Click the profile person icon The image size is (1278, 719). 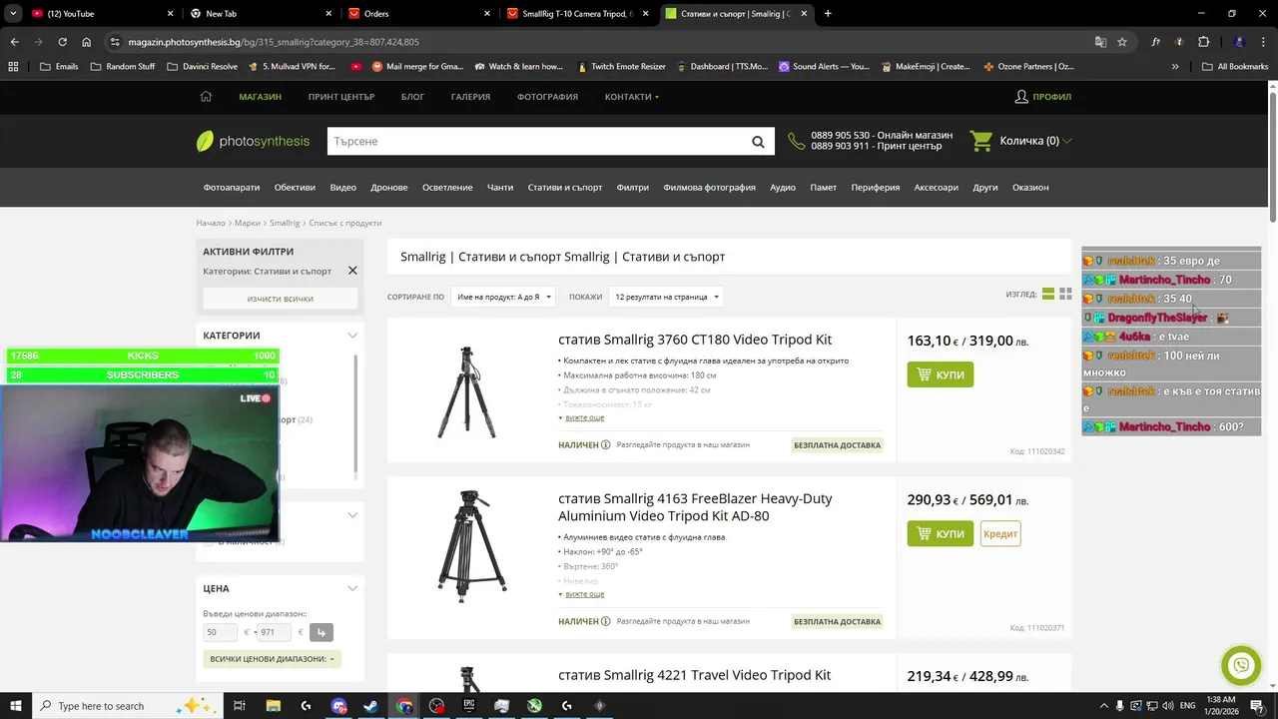(x=1021, y=97)
